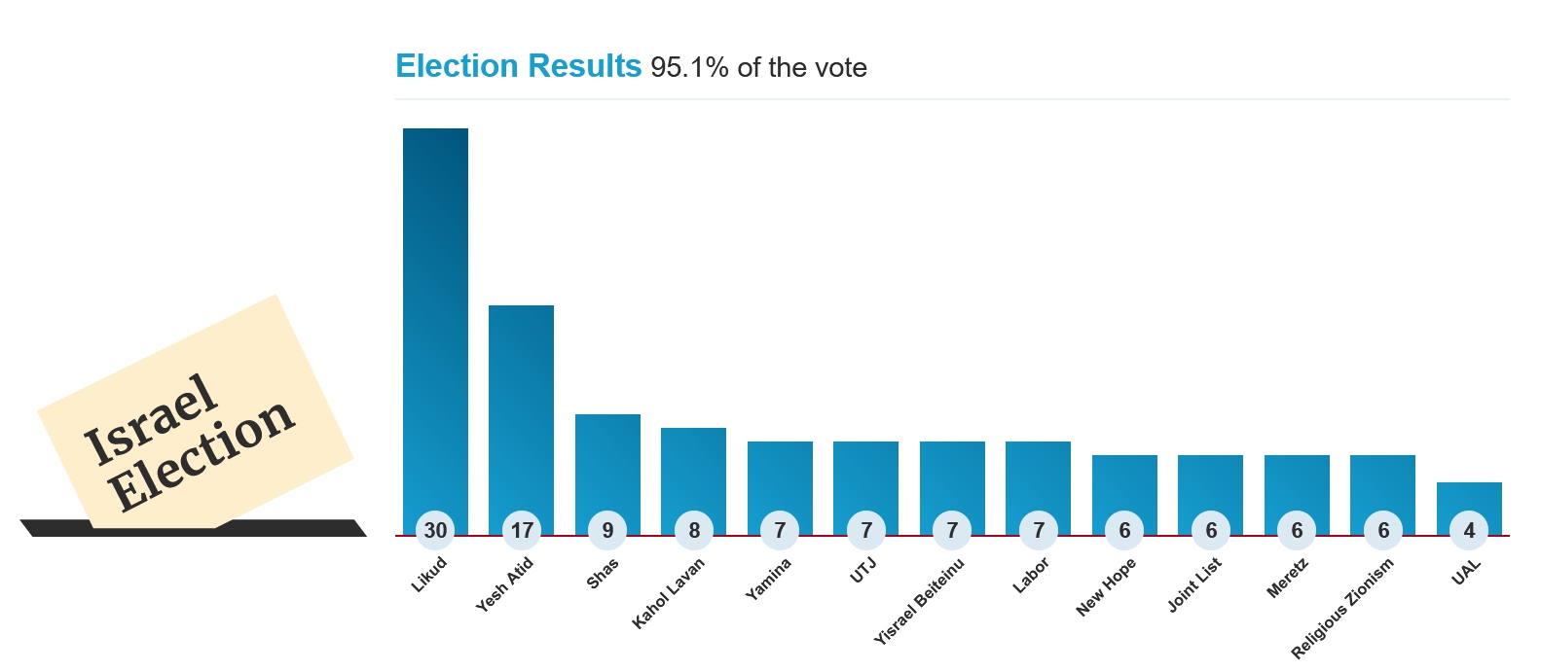The width and height of the screenshot is (1541, 671).
Task: Click Yesh Atid's 17 seat badge
Action: pos(522,530)
